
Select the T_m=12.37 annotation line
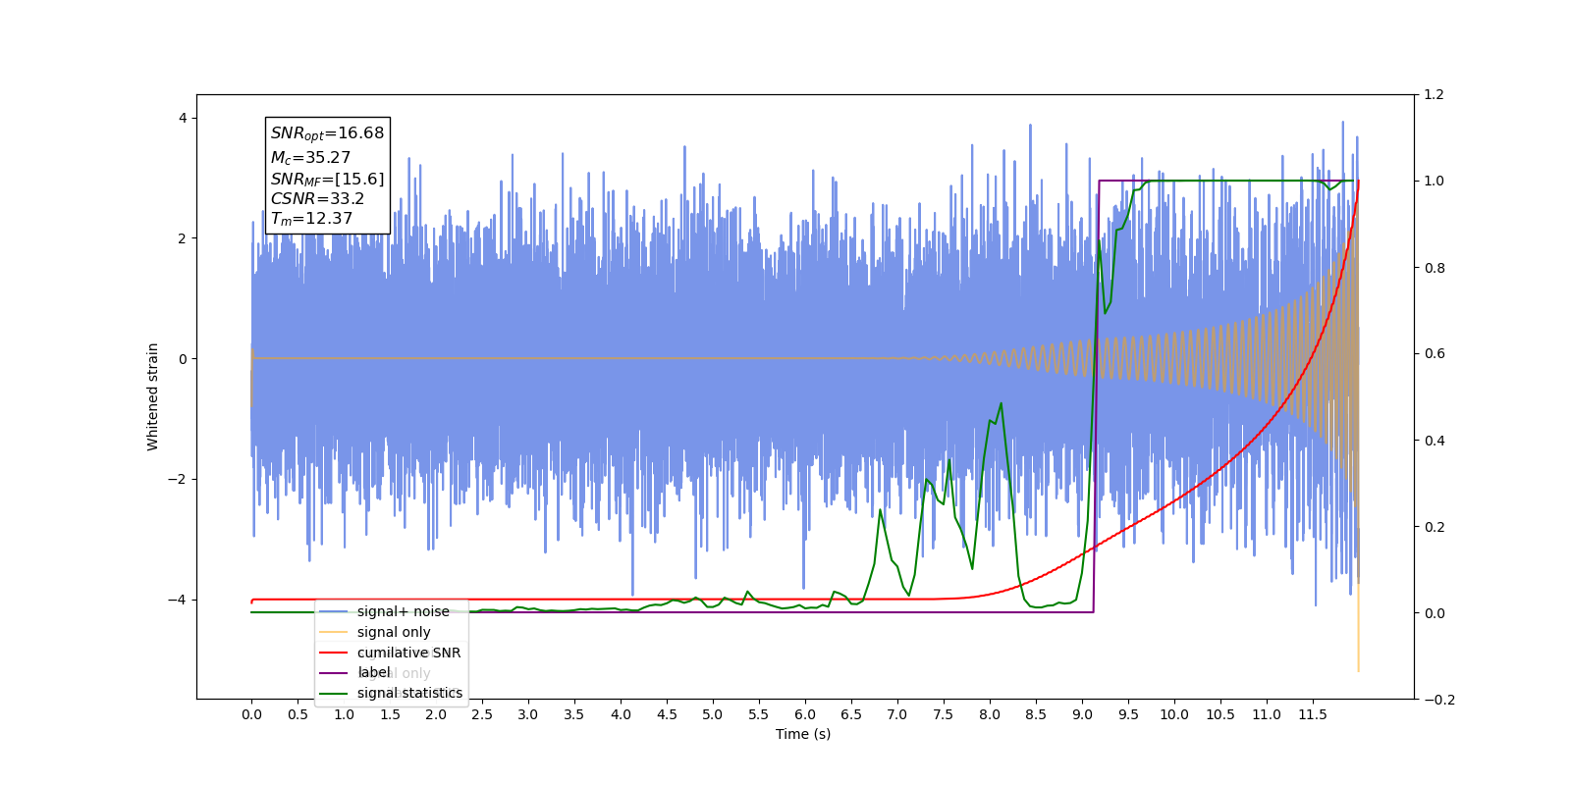tap(311, 219)
